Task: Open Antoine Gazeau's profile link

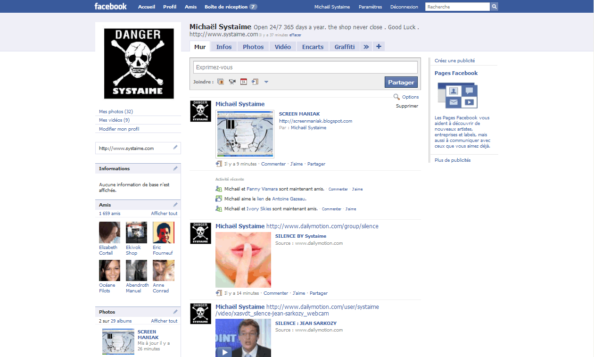Action: pyautogui.click(x=289, y=199)
